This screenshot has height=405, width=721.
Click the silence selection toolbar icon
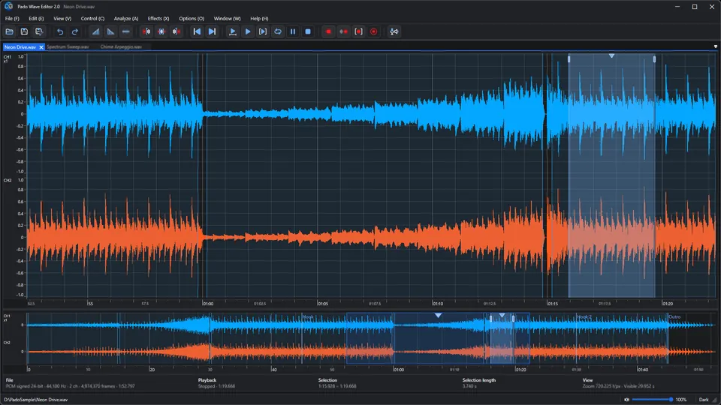point(125,31)
